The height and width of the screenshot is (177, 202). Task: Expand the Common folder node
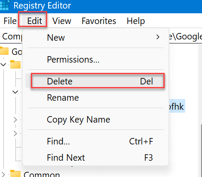pyautogui.click(x=3, y=174)
